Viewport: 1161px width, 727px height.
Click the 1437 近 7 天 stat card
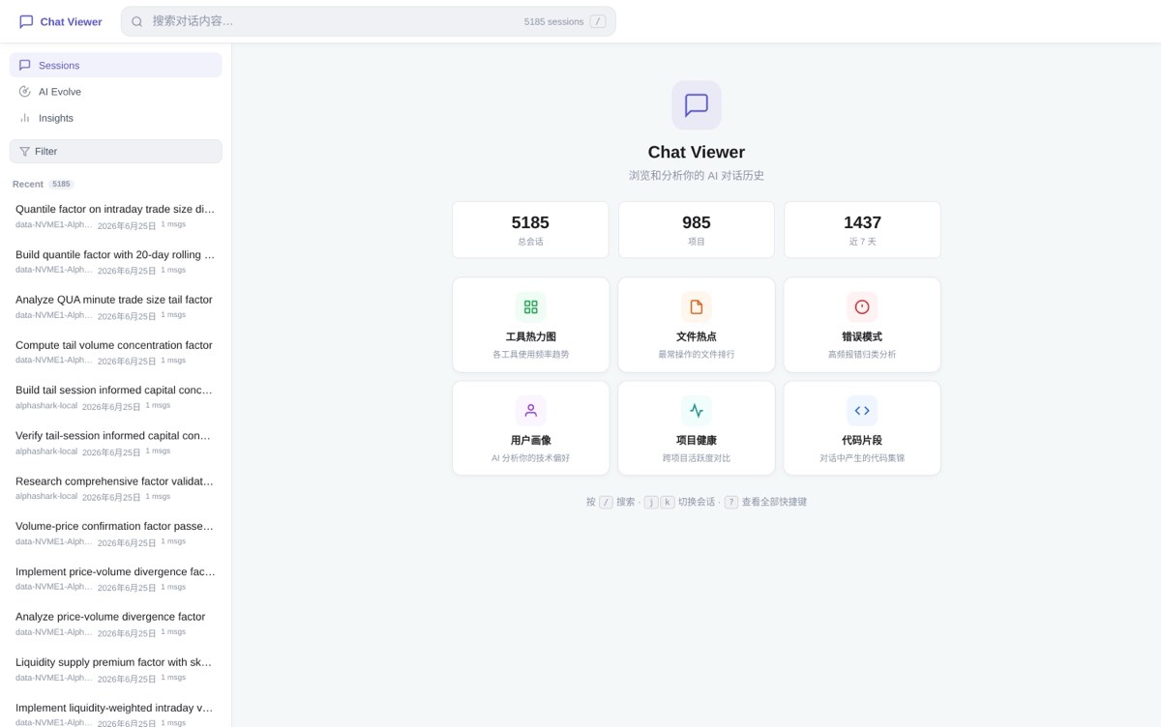coord(862,230)
